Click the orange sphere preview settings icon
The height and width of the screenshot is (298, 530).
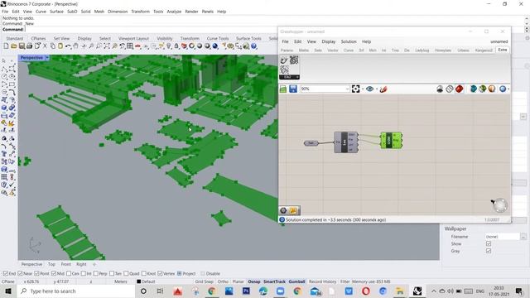(492, 89)
